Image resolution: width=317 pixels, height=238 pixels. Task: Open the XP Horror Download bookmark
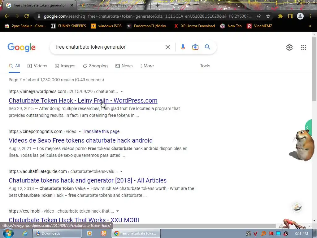(x=194, y=26)
